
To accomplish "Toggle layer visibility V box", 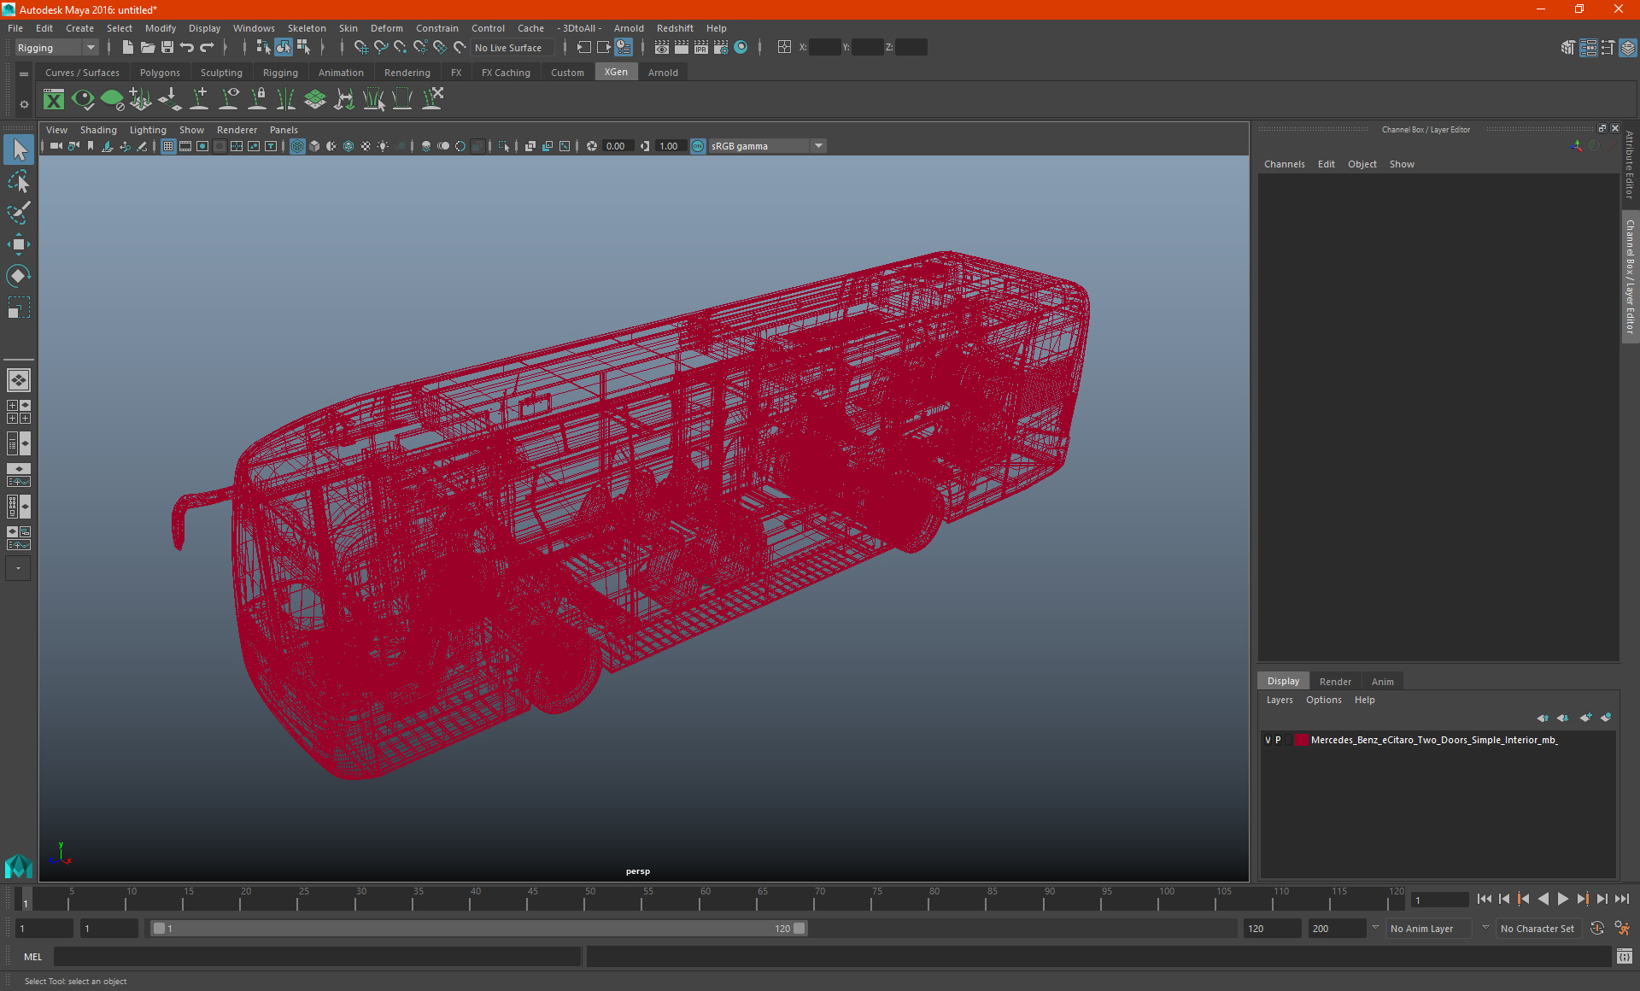I will [x=1268, y=740].
